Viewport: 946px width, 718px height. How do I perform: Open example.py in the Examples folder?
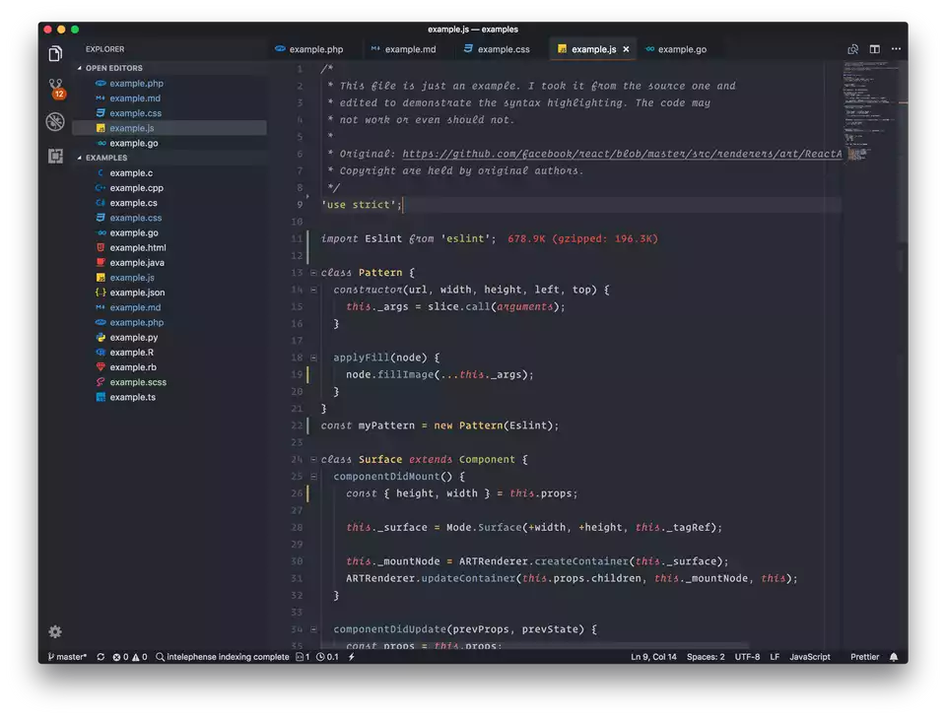[x=169, y=338]
